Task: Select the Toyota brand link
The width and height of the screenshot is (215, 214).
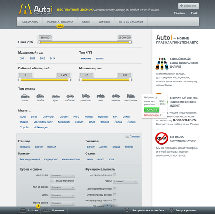Action: coord(24,127)
